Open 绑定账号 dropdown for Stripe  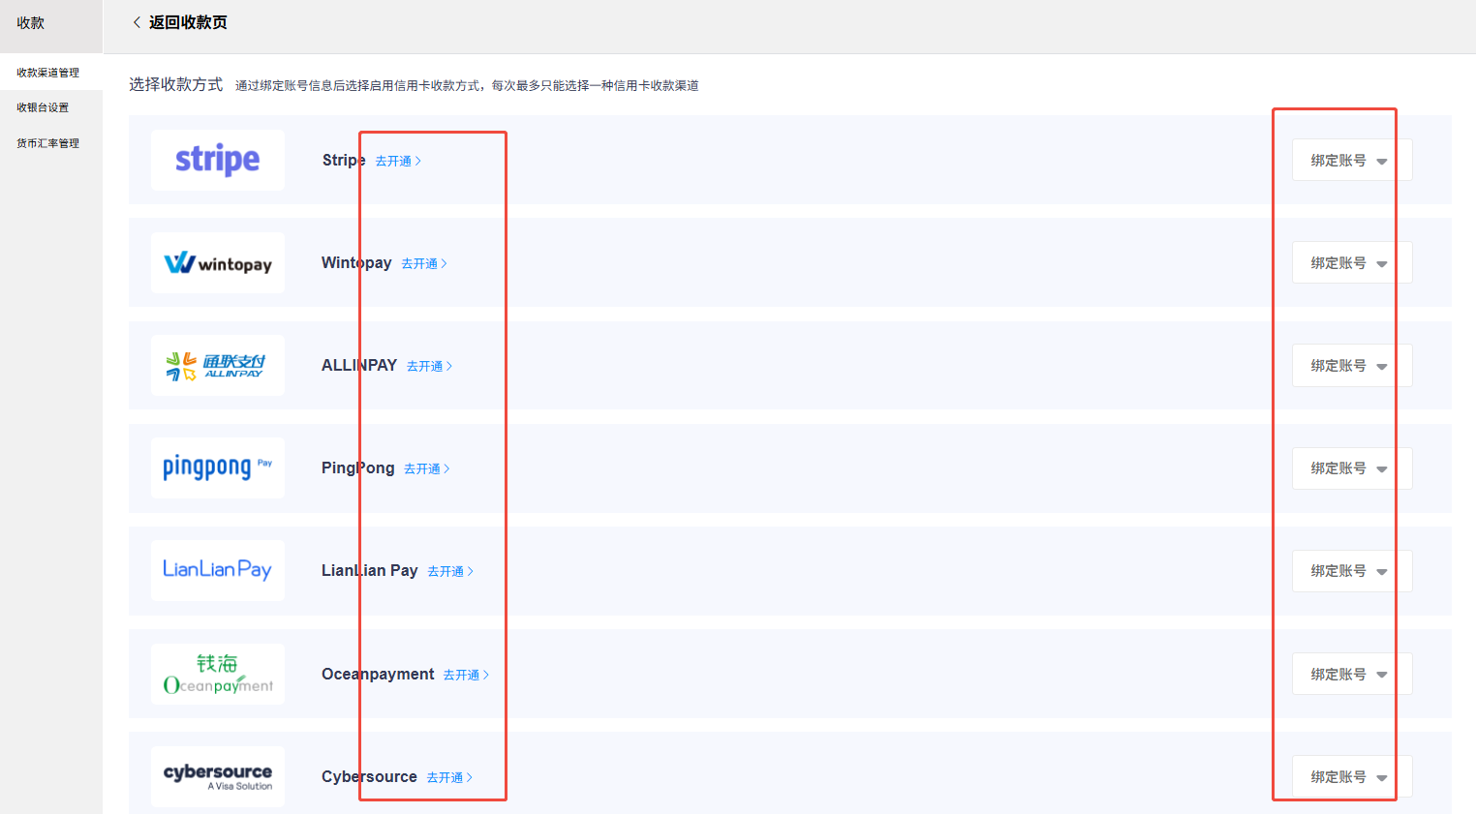(x=1351, y=161)
